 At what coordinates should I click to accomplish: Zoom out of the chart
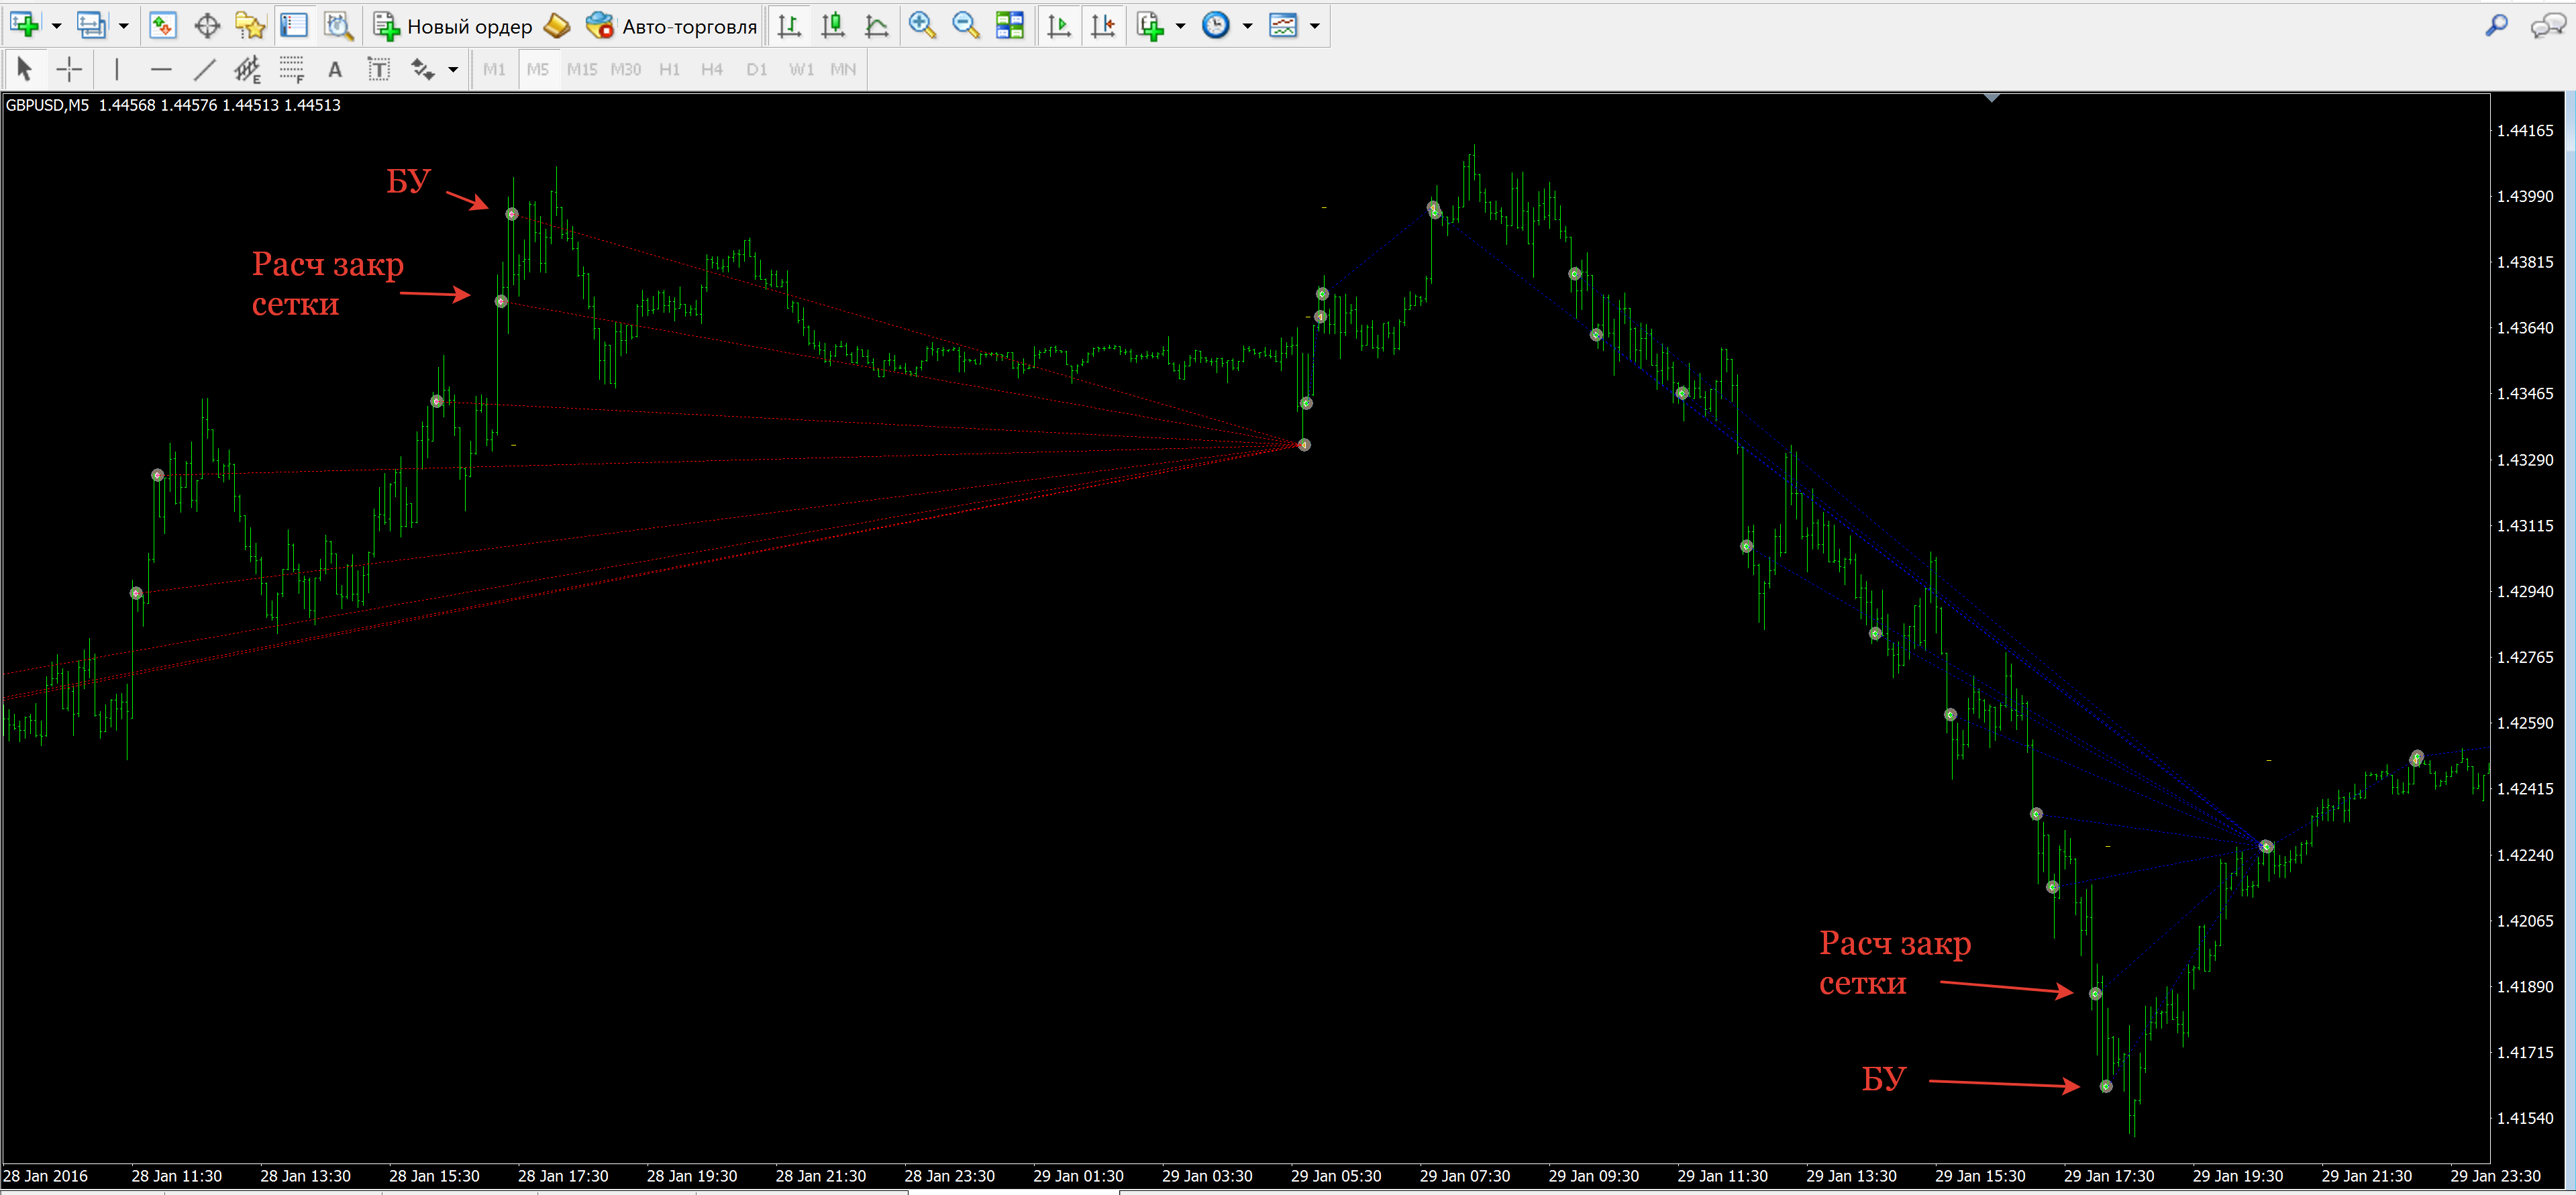point(966,26)
